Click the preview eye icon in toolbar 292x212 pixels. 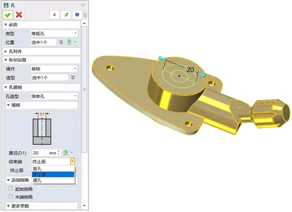click(x=54, y=15)
